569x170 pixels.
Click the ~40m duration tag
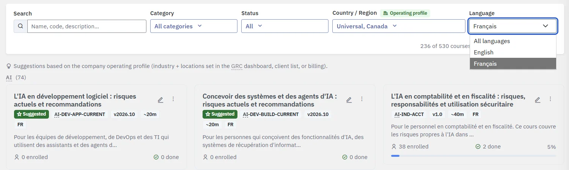(458, 114)
